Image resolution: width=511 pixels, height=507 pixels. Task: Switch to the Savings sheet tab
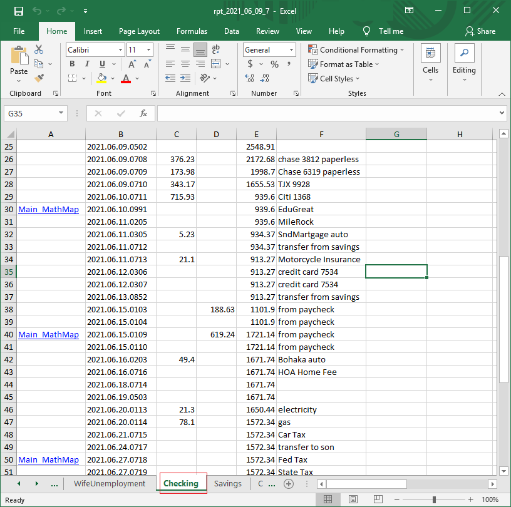click(x=227, y=484)
